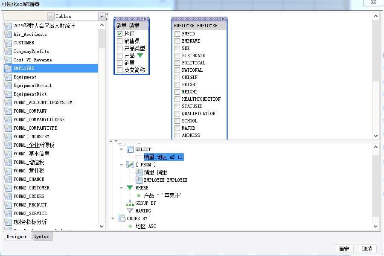Screen dimensions: 384x256
Task: Click 取消 to cancel
Action: click(x=367, y=249)
